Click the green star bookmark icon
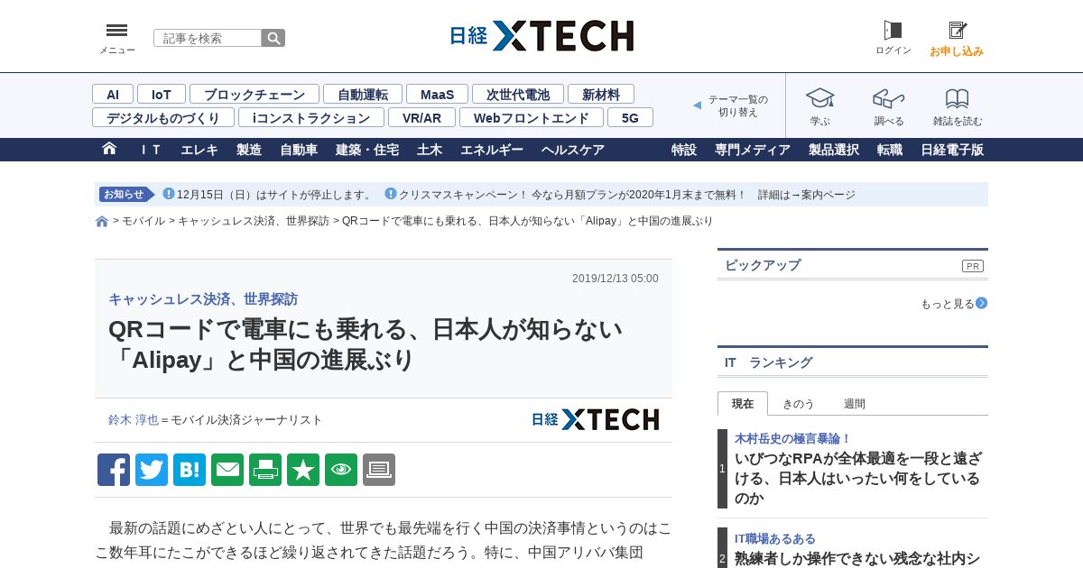1083x568 pixels. coord(303,470)
